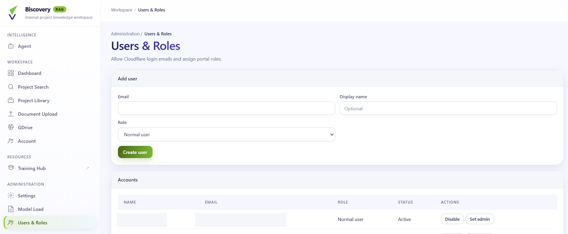
Task: Click Disable for the Normal user account
Action: [452, 219]
